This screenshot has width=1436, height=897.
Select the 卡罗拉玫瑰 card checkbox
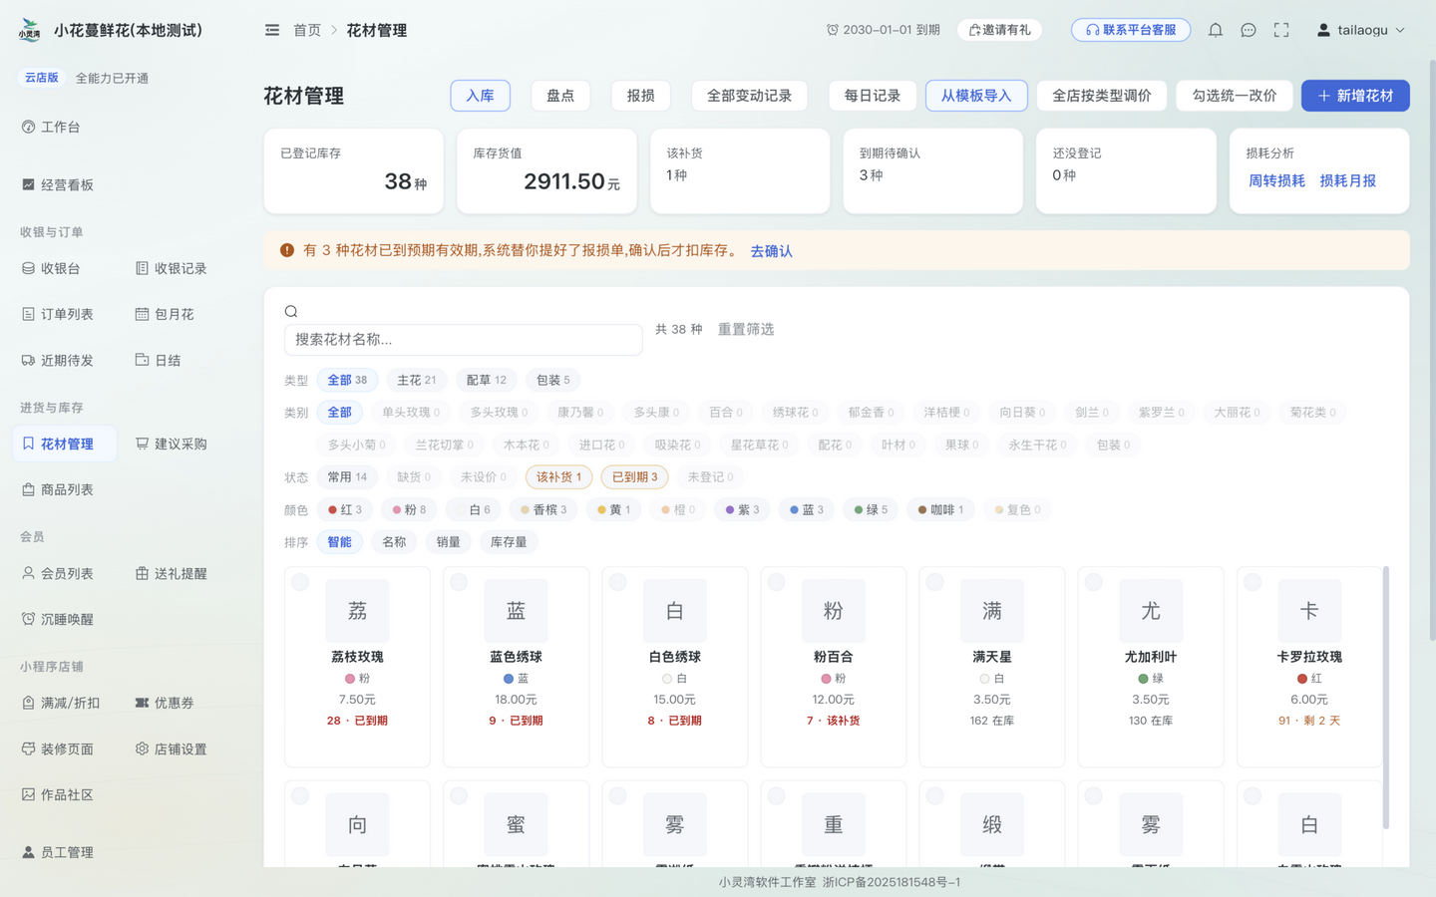coord(1253,582)
